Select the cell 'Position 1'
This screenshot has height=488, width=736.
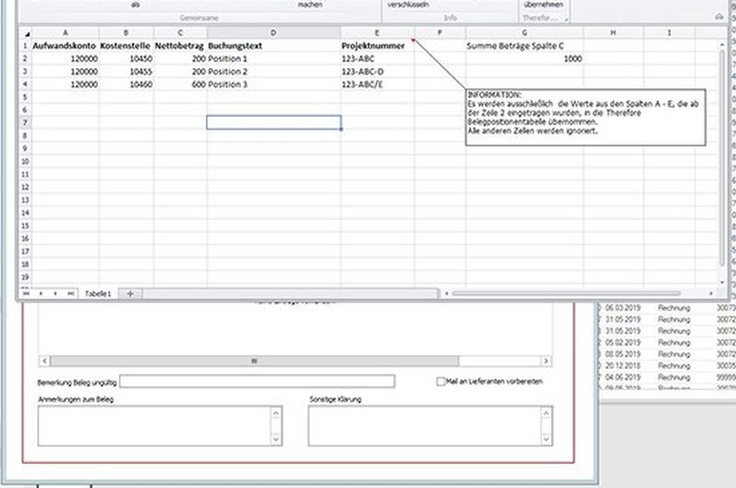[x=273, y=59]
